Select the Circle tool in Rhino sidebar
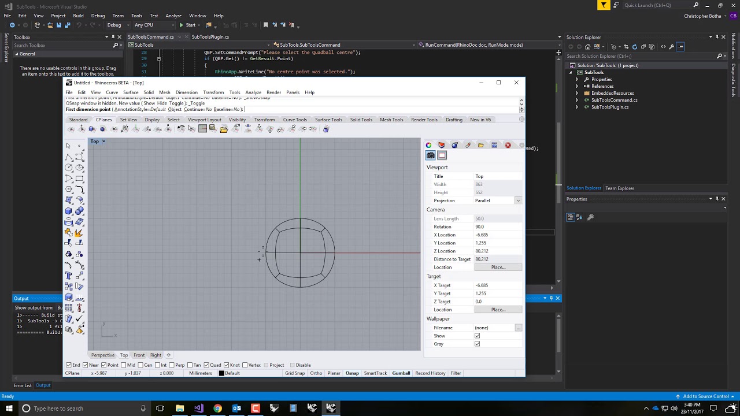The image size is (740, 416). 69,168
